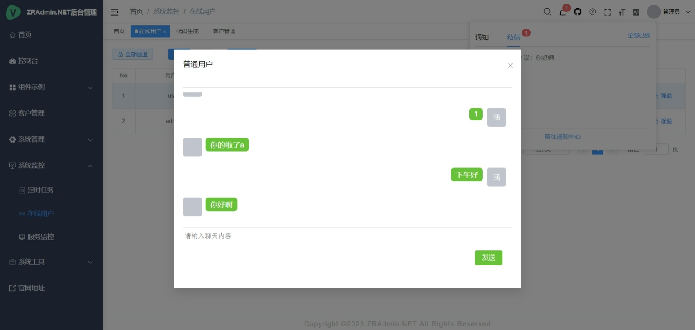Collapse the sidebar with hamburger icon
The width and height of the screenshot is (695, 330).
click(114, 12)
